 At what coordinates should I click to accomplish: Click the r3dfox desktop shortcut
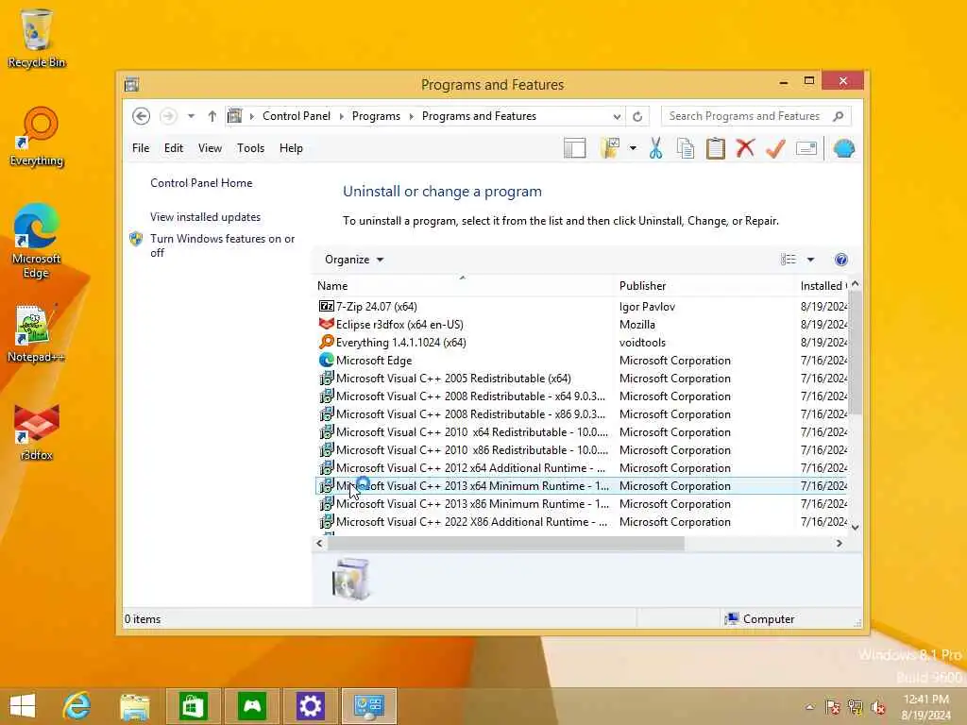[x=37, y=432]
